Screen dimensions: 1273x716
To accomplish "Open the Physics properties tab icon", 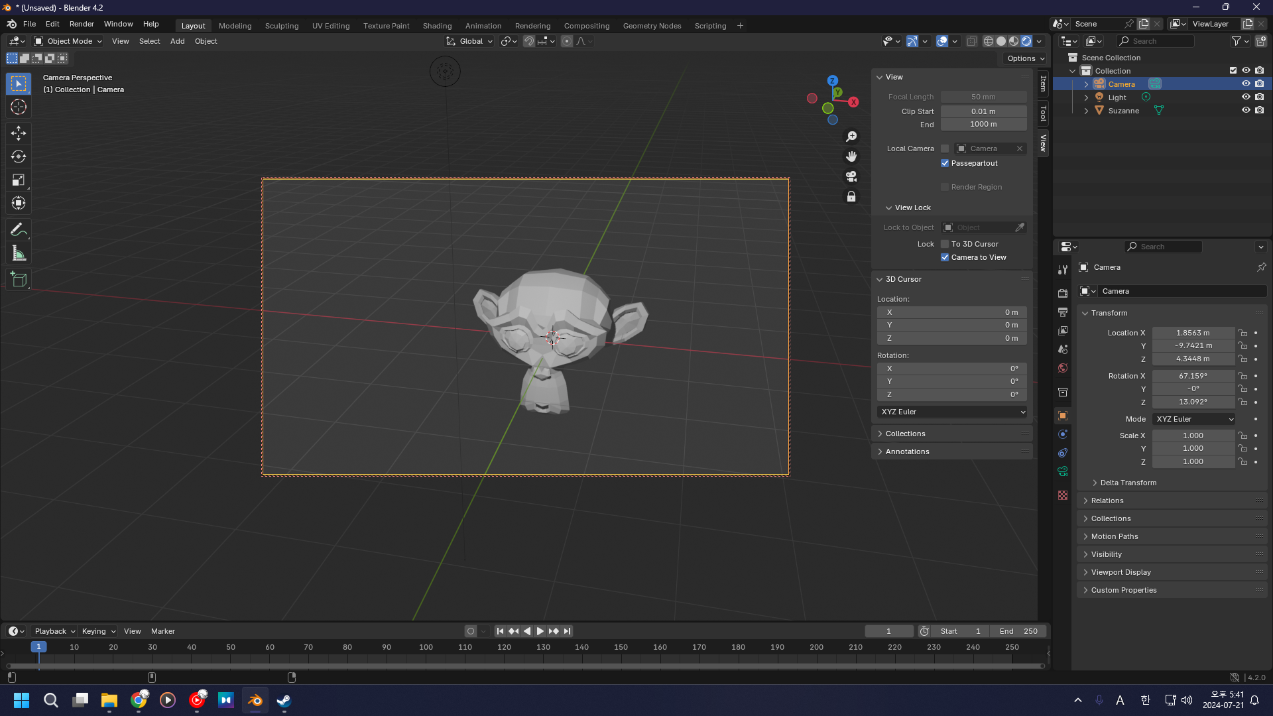I will tap(1063, 434).
